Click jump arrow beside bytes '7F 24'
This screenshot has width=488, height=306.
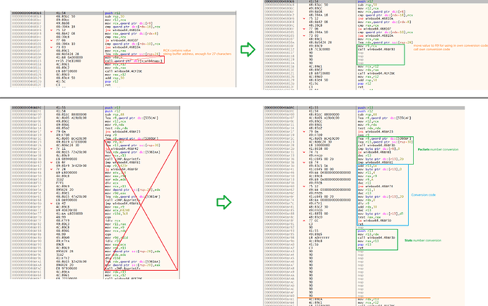[x=52, y=169]
